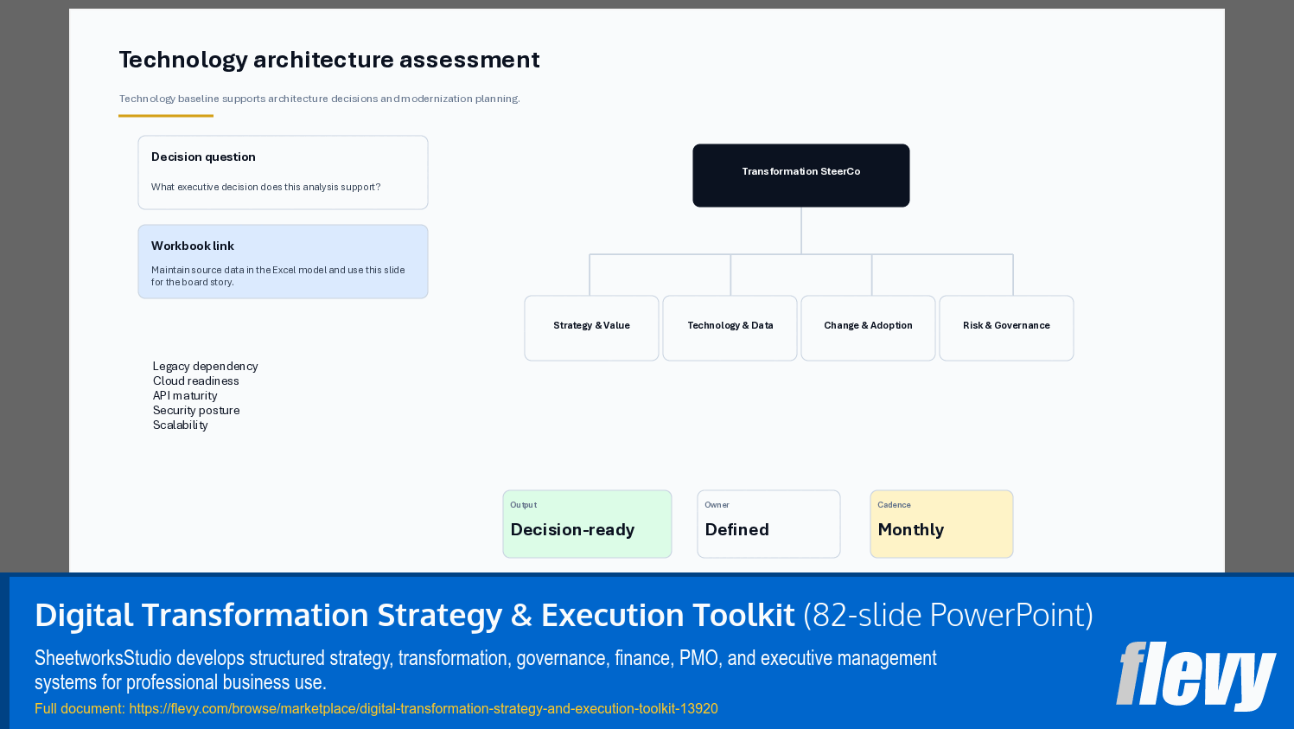Viewport: 1294px width, 729px height.
Task: Select 'API maturity' list item
Action: 185,396
